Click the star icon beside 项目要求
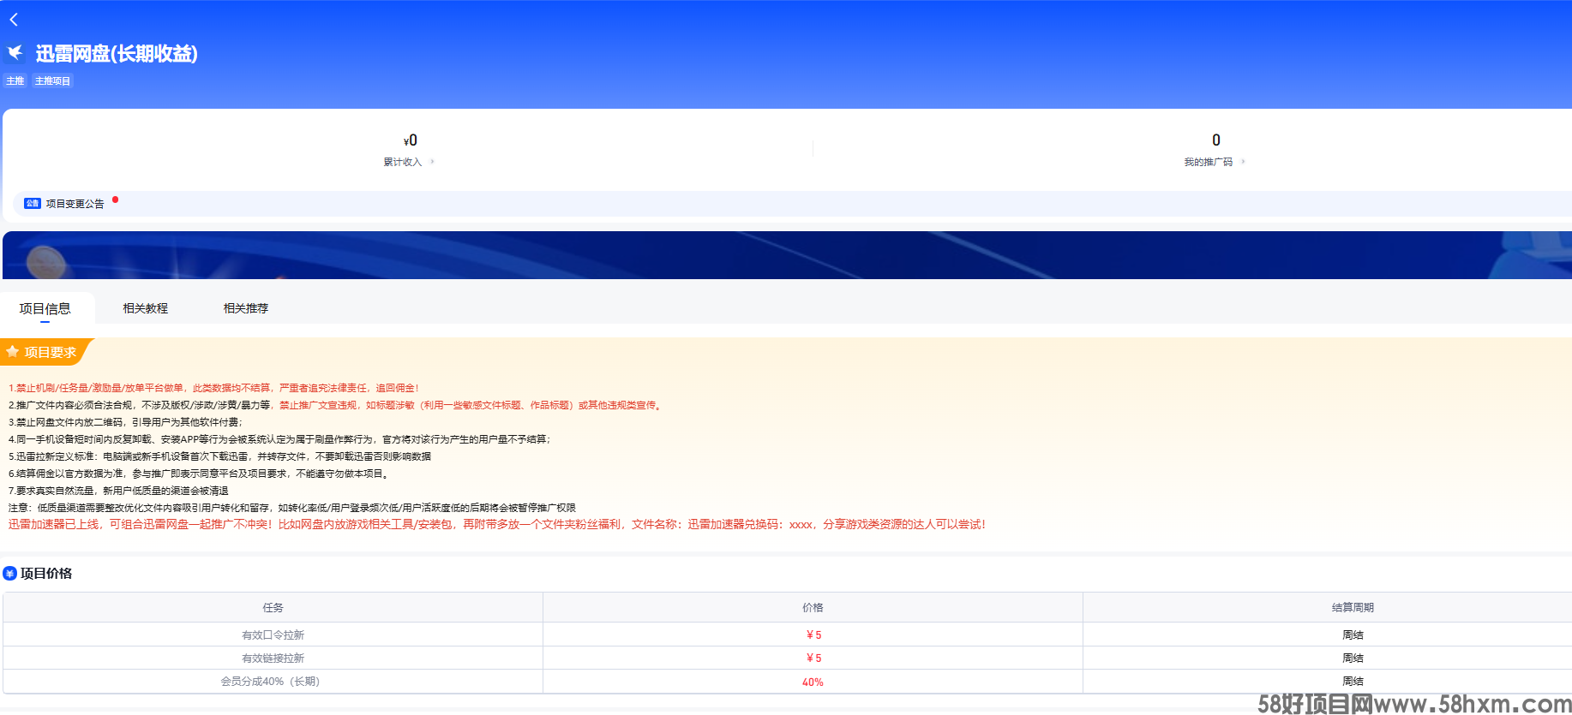This screenshot has width=1572, height=715. 13,351
